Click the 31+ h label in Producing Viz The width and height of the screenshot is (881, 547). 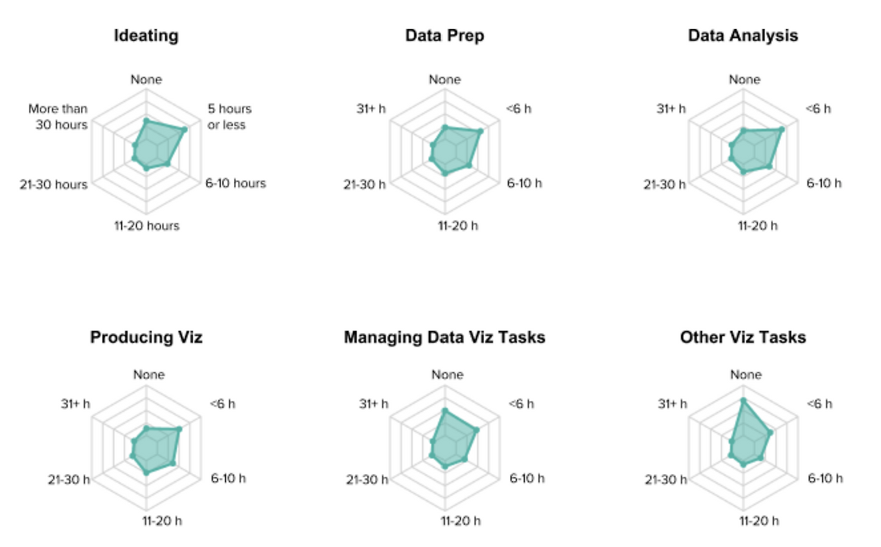coord(75,403)
